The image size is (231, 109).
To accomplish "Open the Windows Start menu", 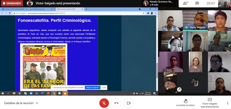I will pos(2,93).
